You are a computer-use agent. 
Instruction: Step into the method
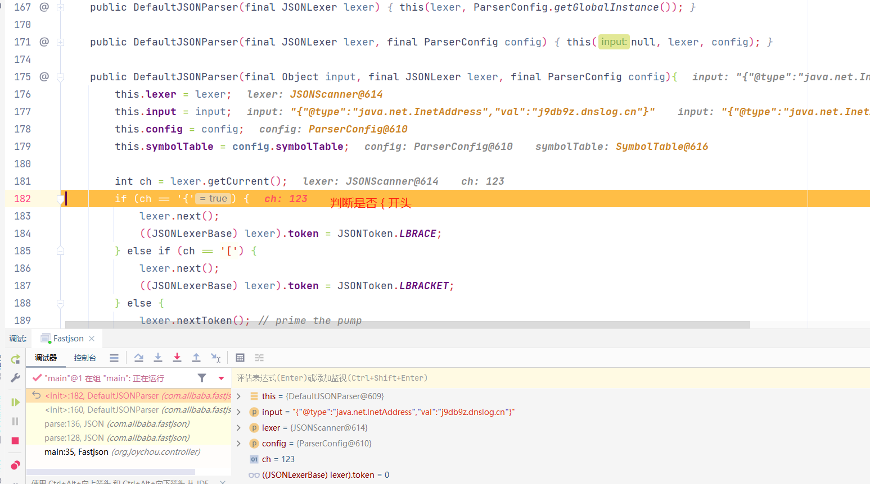[158, 358]
